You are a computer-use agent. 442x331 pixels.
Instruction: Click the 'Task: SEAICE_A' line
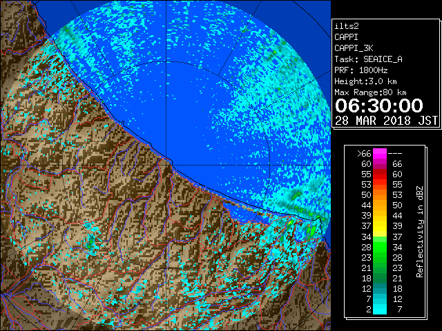tap(368, 59)
